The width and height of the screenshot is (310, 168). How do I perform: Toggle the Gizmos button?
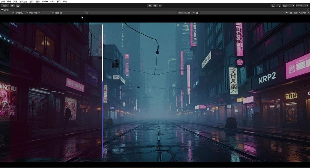pos(303,13)
